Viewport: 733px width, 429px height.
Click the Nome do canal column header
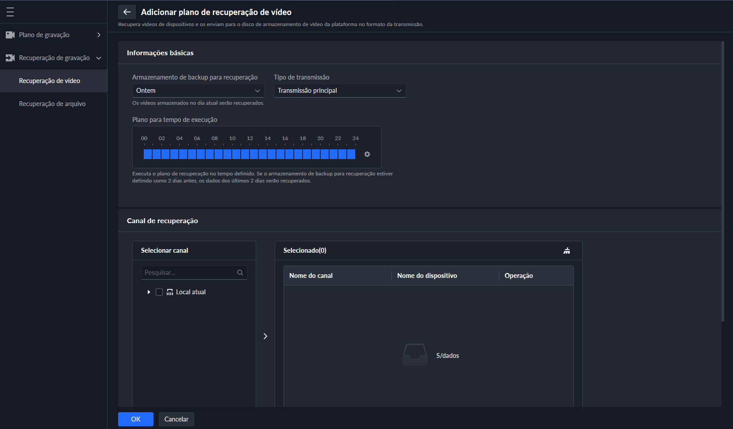pos(311,276)
